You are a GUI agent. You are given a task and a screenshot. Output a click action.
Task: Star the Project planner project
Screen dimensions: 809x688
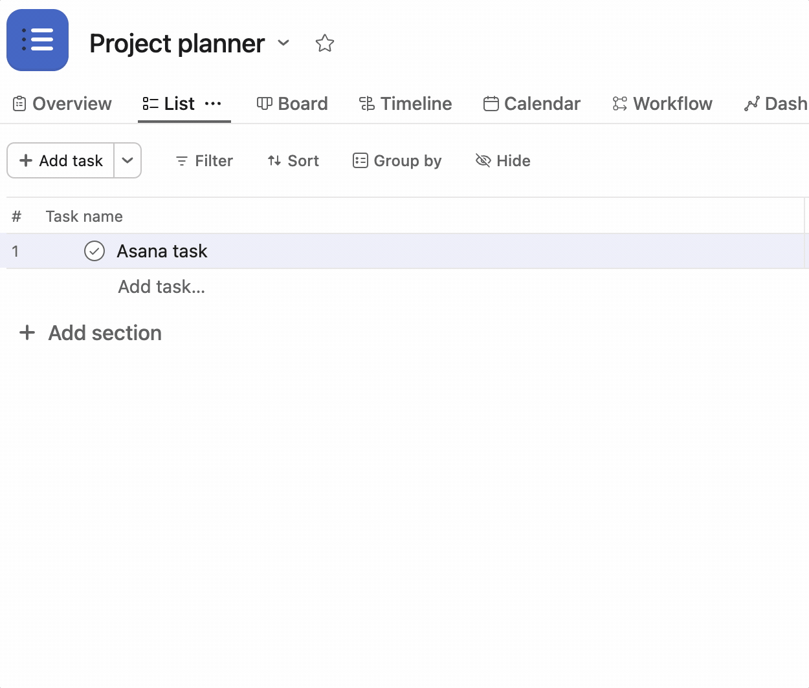point(325,43)
